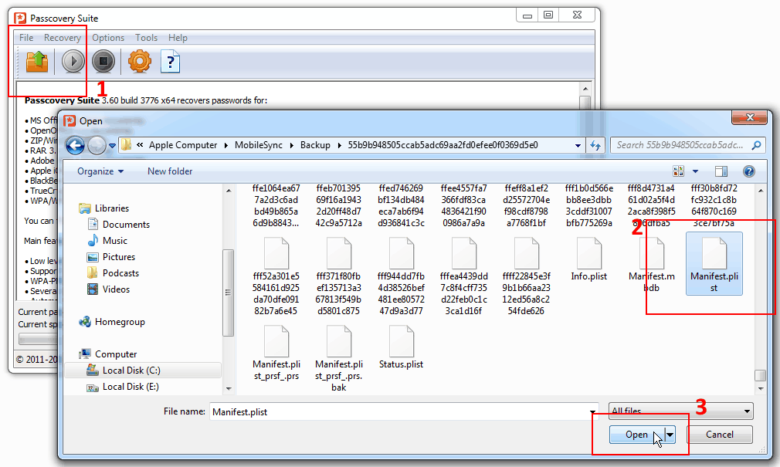
Task: Expand the recent locations dropdown arrow
Action: pyautogui.click(x=113, y=146)
